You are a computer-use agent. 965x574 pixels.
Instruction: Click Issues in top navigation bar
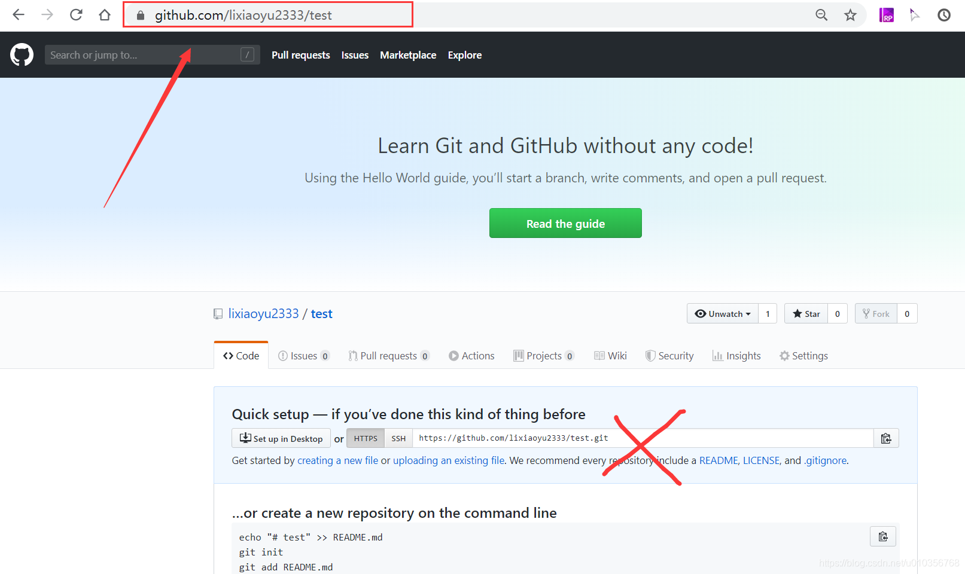coord(355,55)
